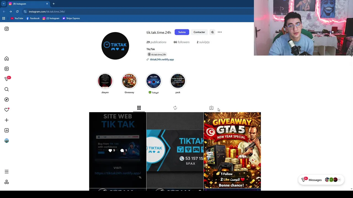This screenshot has width=353, height=198.
Task: Click the similar accounts suggestion icon
Action: 212,32
